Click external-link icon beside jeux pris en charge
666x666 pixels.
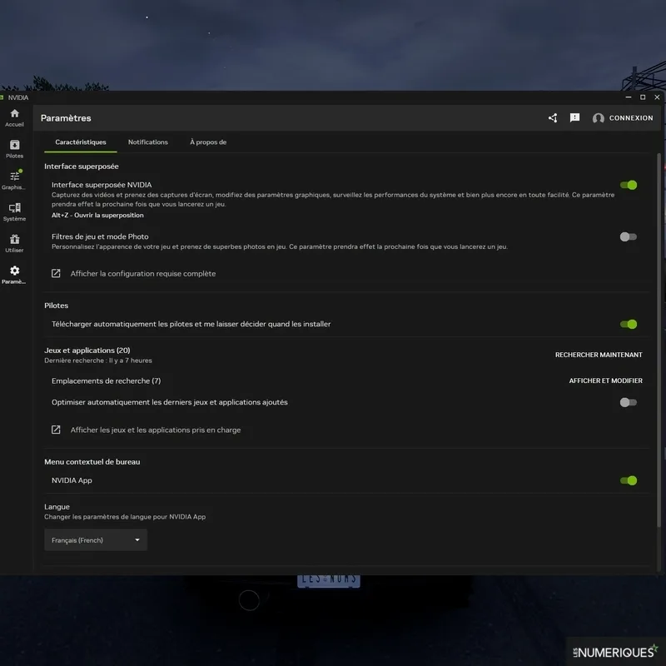[56, 430]
